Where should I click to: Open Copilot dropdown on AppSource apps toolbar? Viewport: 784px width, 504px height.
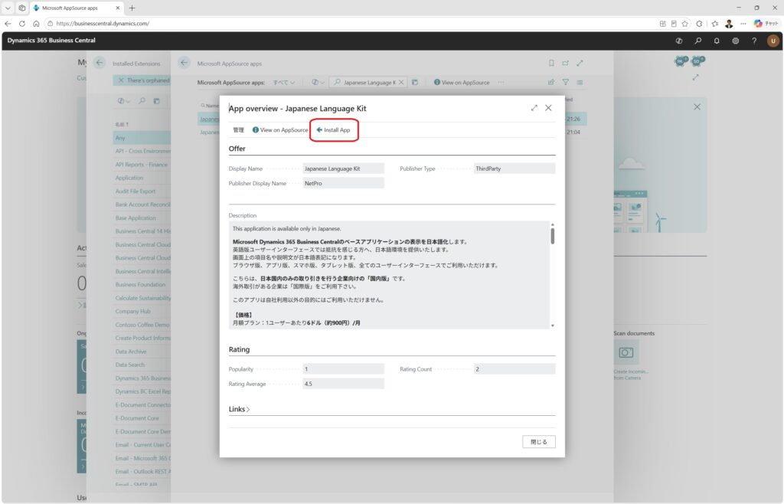[x=318, y=83]
